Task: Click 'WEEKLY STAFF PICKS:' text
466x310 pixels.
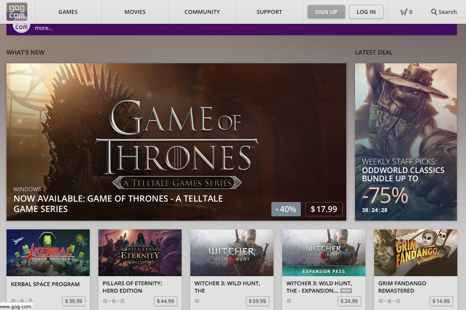Action: pos(399,162)
